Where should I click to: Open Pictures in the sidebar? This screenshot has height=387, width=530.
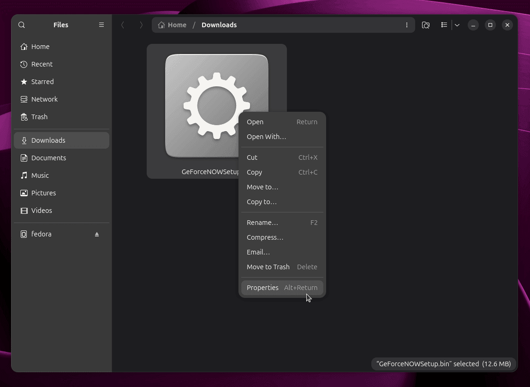click(x=61, y=193)
